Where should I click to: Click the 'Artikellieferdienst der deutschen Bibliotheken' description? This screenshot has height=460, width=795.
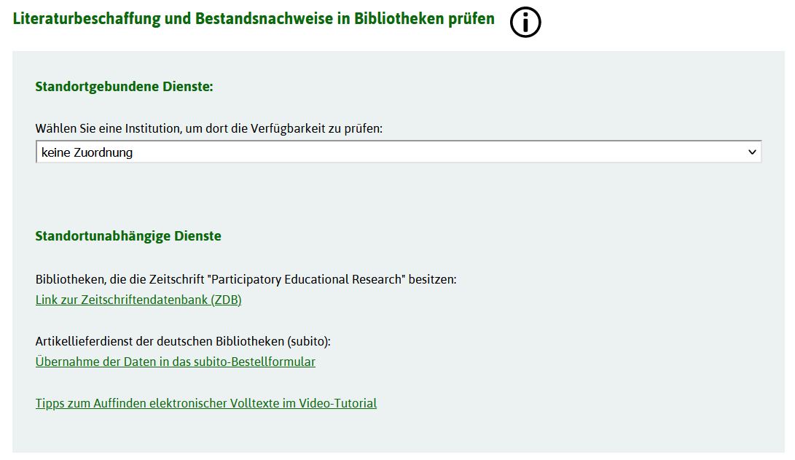[160, 341]
